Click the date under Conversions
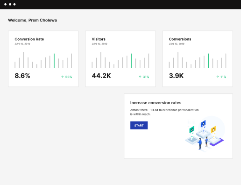241x185 pixels. tap(177, 44)
